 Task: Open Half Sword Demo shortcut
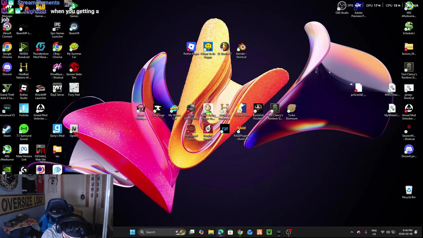[x=191, y=133]
